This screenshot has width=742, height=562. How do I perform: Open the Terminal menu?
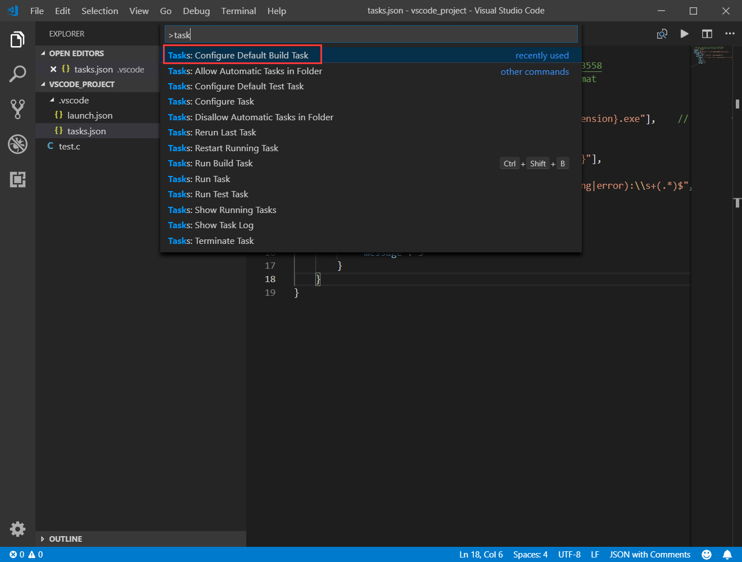[x=238, y=11]
